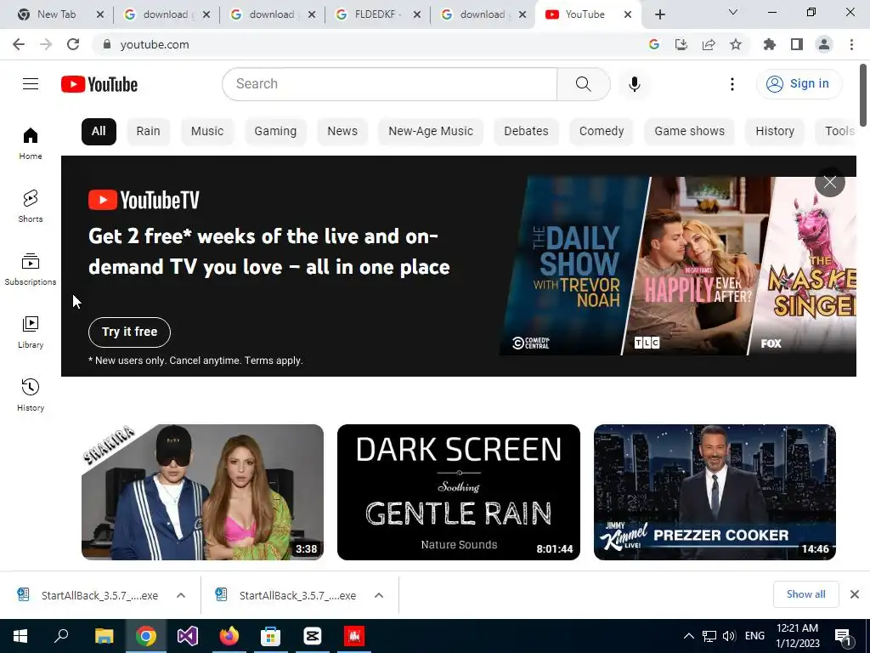The image size is (870, 653).
Task: Go back in browser
Action: pos(19,44)
